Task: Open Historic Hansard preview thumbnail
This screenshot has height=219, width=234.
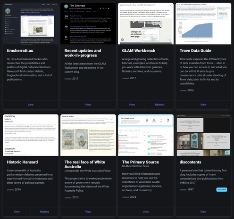Action: [31, 135]
